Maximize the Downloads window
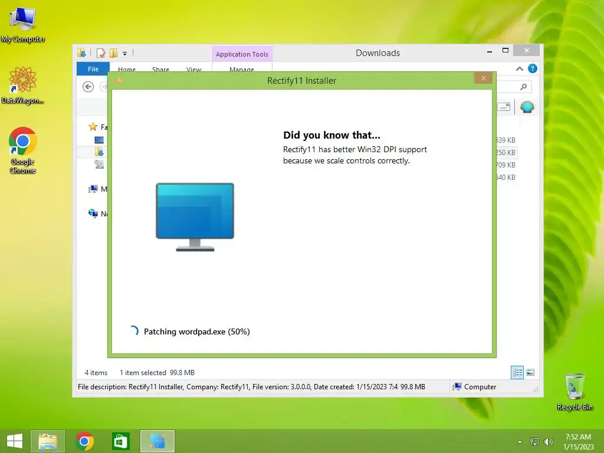The height and width of the screenshot is (453, 604). pos(505,51)
